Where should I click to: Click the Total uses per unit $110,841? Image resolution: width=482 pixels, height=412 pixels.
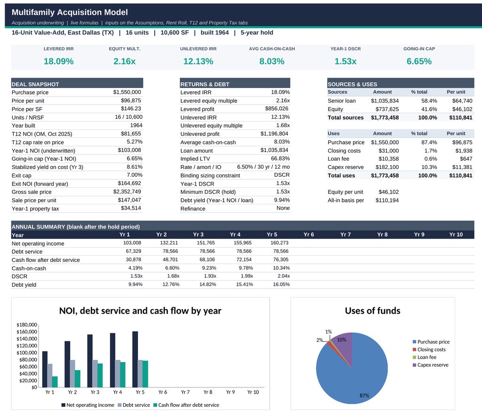click(461, 175)
